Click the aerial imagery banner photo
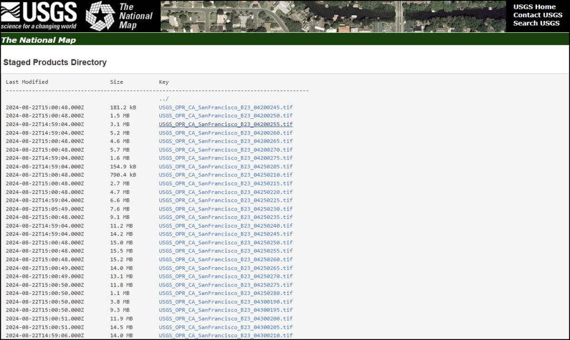The height and width of the screenshot is (340, 570). 334,16
